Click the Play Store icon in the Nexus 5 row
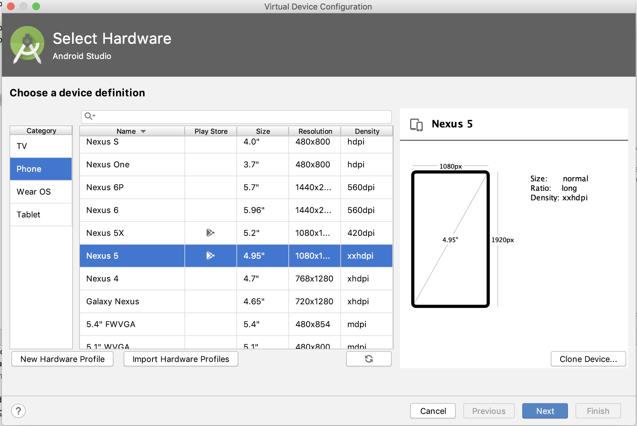Image resolution: width=637 pixels, height=426 pixels. [x=210, y=255]
